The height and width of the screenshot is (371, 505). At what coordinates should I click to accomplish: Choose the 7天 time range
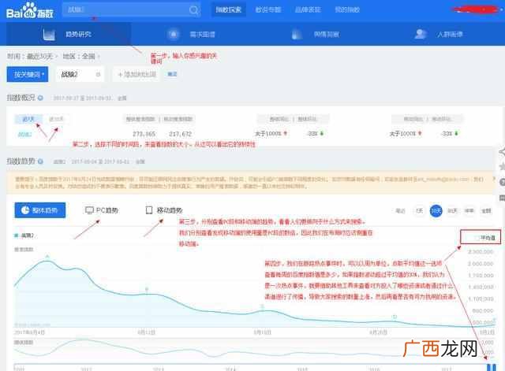[419, 211]
